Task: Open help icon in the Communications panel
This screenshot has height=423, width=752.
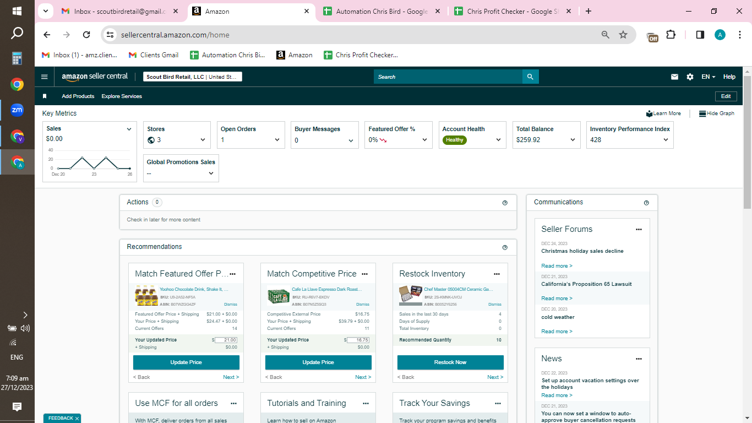Action: coord(646,203)
